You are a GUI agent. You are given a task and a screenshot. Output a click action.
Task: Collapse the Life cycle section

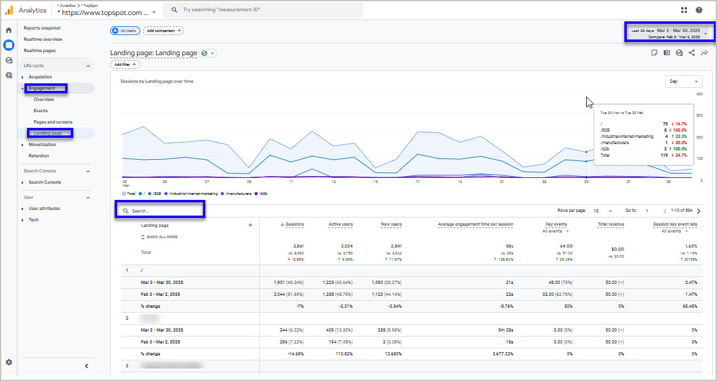tap(88, 65)
